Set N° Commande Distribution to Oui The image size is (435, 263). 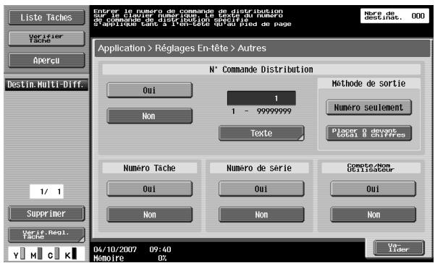(150, 90)
